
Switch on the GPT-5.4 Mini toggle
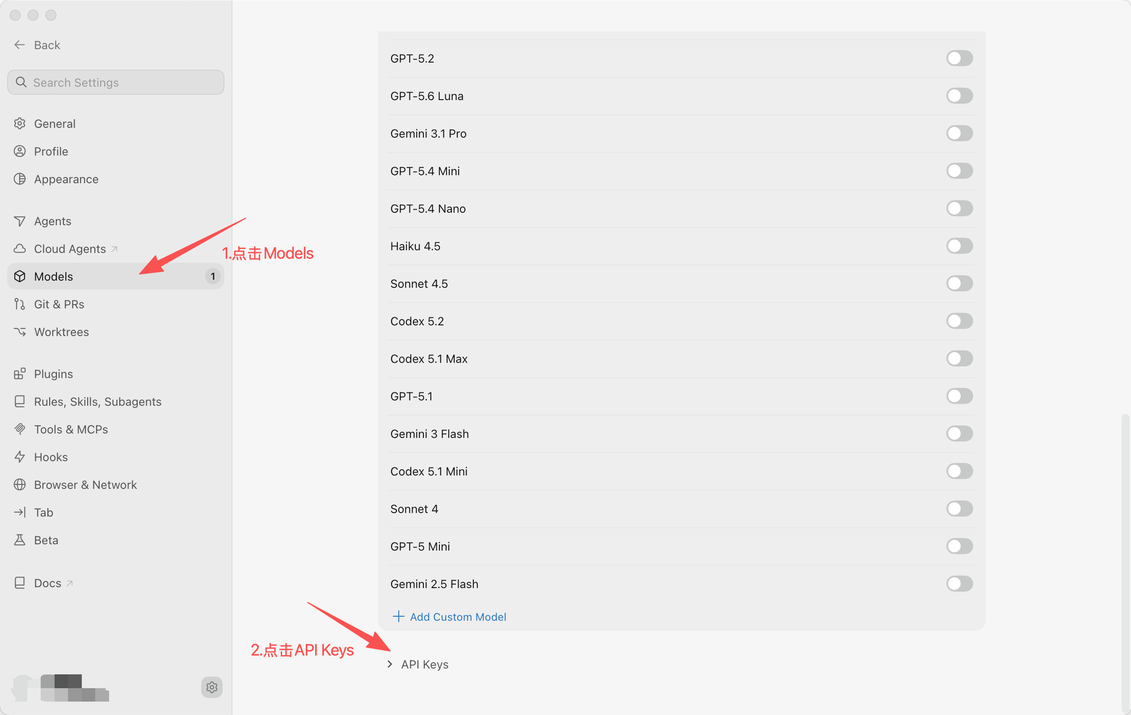point(960,171)
